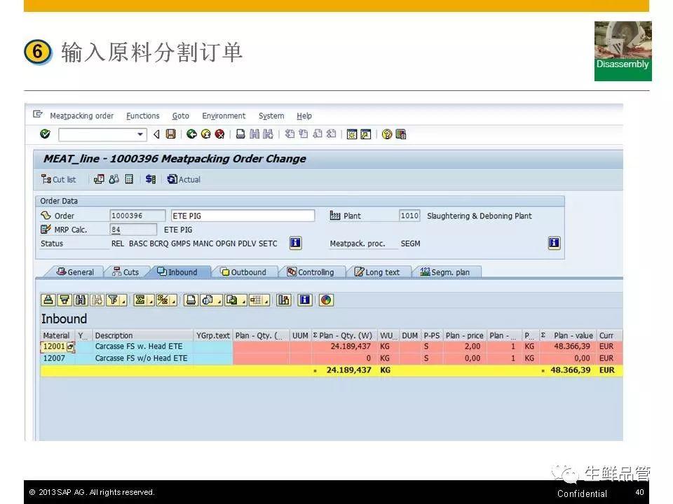Screen dimensions: 673x504
Task: Click the calculator icon beside Cut list
Action: [x=129, y=180]
